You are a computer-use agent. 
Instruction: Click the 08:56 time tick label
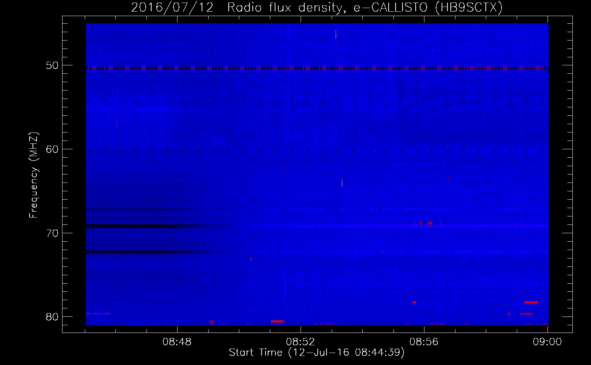[x=424, y=342]
